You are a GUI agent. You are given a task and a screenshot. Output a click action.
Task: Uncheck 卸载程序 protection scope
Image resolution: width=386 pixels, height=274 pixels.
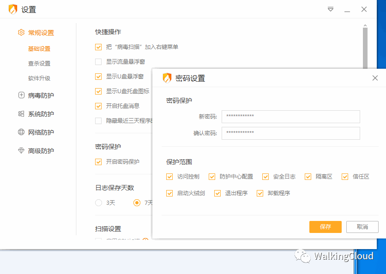260,193
